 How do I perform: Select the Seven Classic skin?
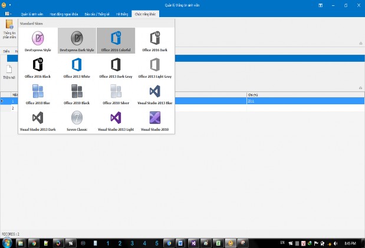77,120
